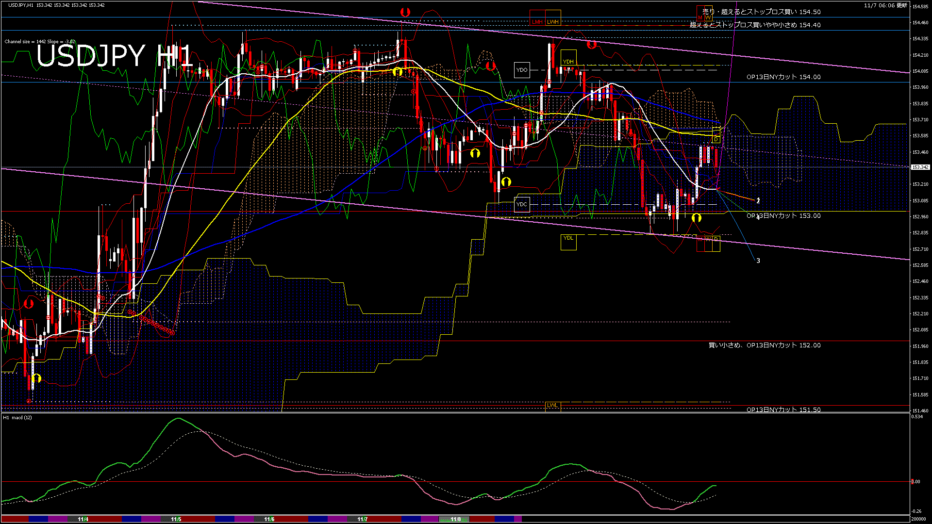This screenshot has width=932, height=524.
Task: Click the yellow up arrow below YDC line
Action: 696,218
